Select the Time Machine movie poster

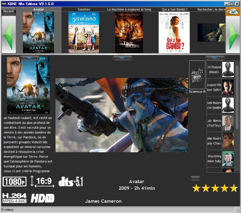click(129, 32)
